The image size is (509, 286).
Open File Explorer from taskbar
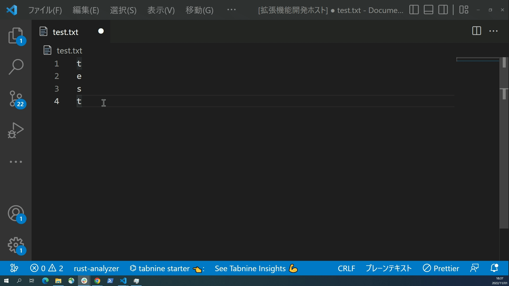[x=58, y=281]
